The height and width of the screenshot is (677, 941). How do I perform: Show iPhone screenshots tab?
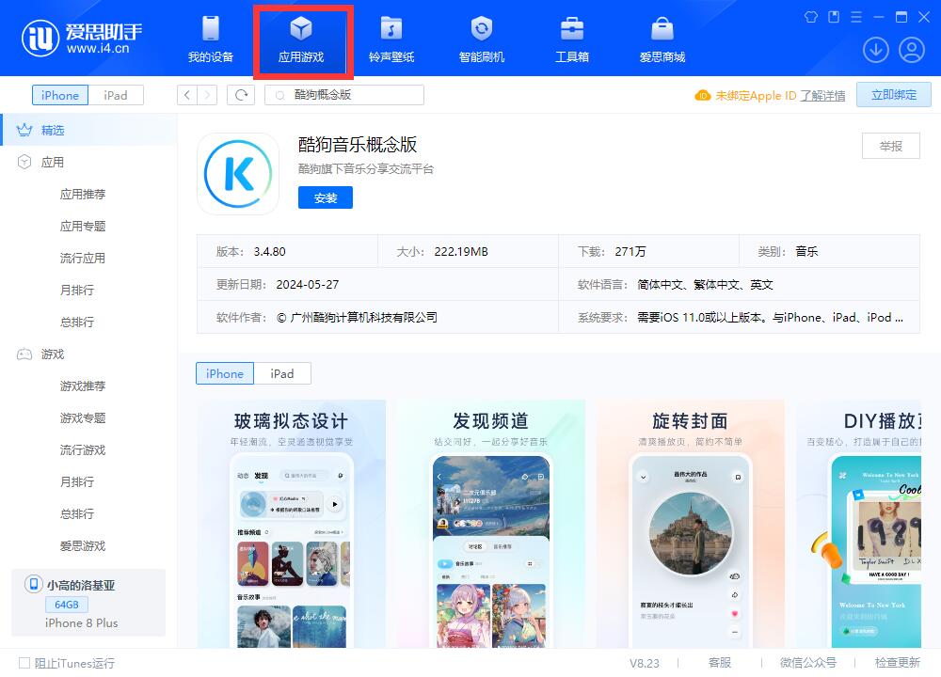tap(225, 373)
